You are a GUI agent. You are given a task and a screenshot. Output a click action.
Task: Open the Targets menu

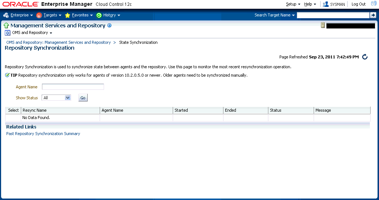[x=53, y=15]
